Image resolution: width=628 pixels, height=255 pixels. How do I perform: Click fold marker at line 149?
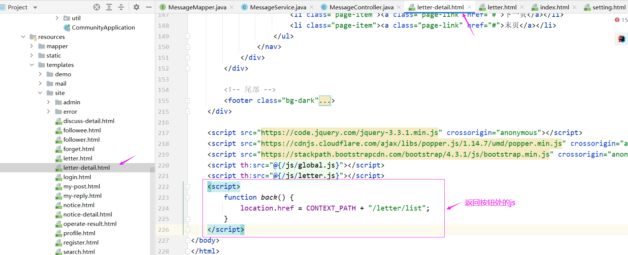[x=187, y=36]
